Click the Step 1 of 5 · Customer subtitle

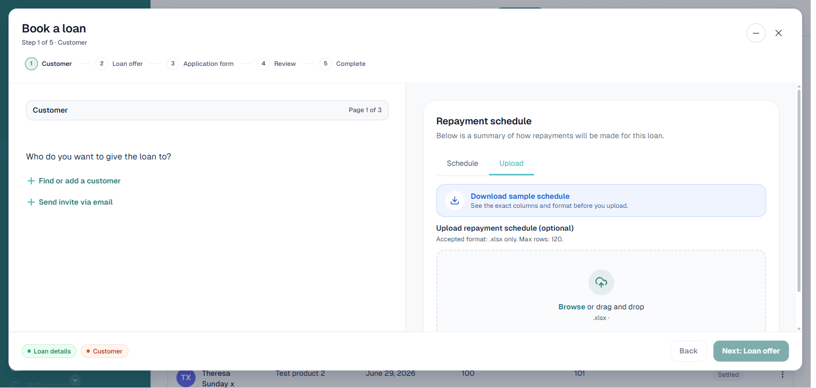coord(54,43)
